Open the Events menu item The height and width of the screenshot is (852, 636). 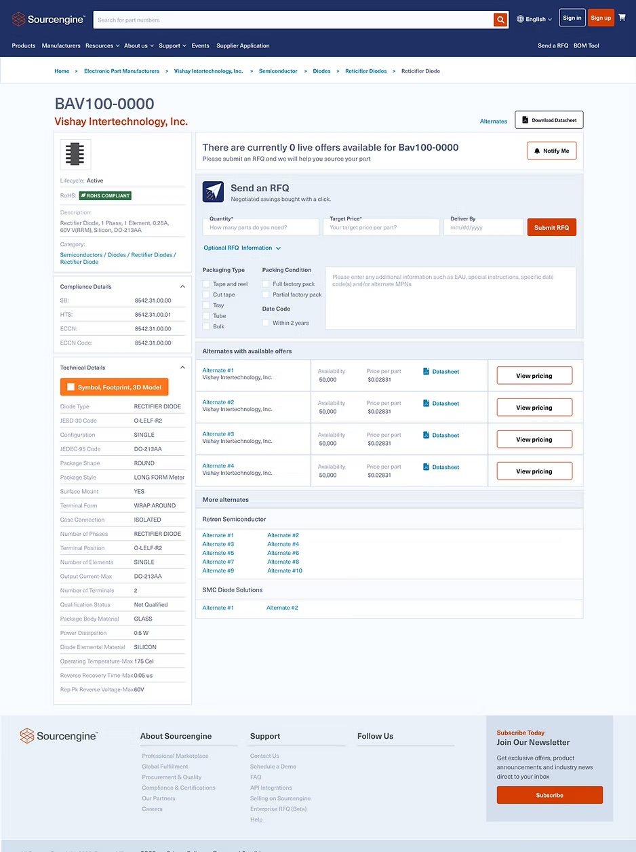[200, 45]
